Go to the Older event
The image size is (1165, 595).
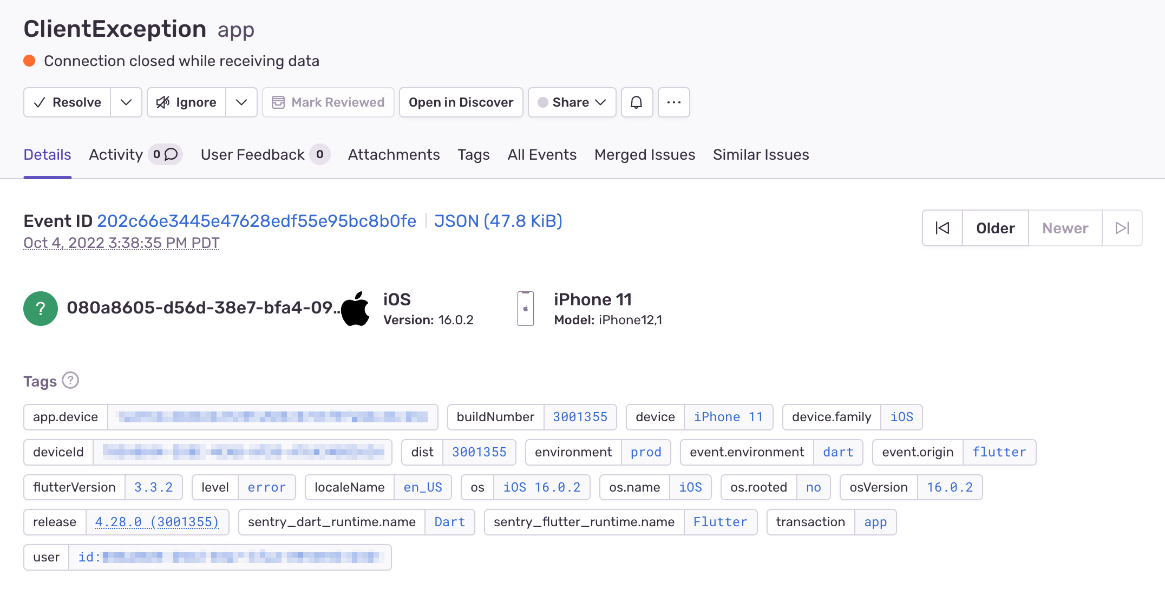pos(995,228)
